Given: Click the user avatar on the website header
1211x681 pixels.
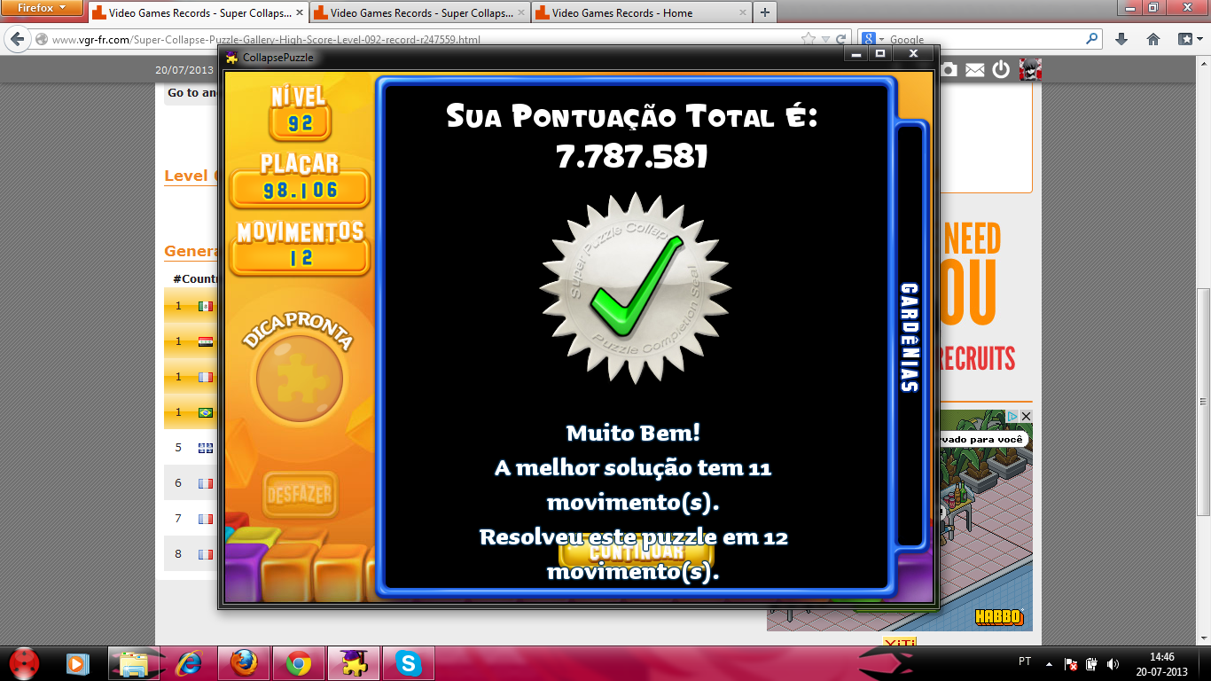Looking at the screenshot, I should (x=1030, y=69).
